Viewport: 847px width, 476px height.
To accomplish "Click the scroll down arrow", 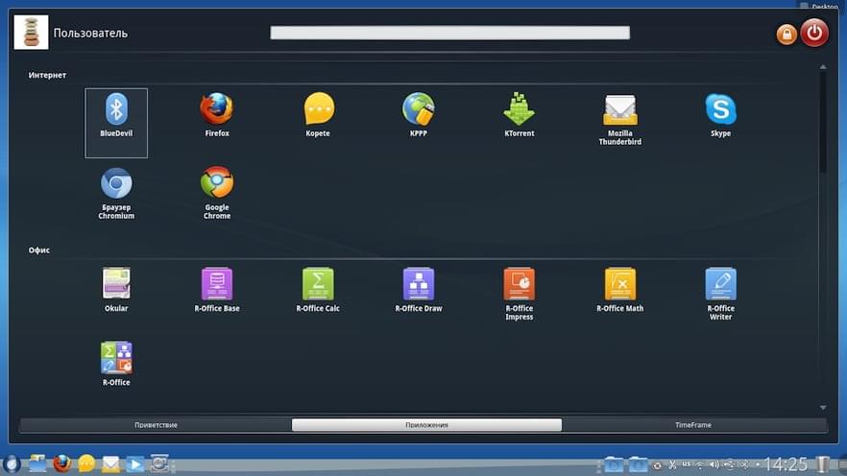I will [x=823, y=408].
